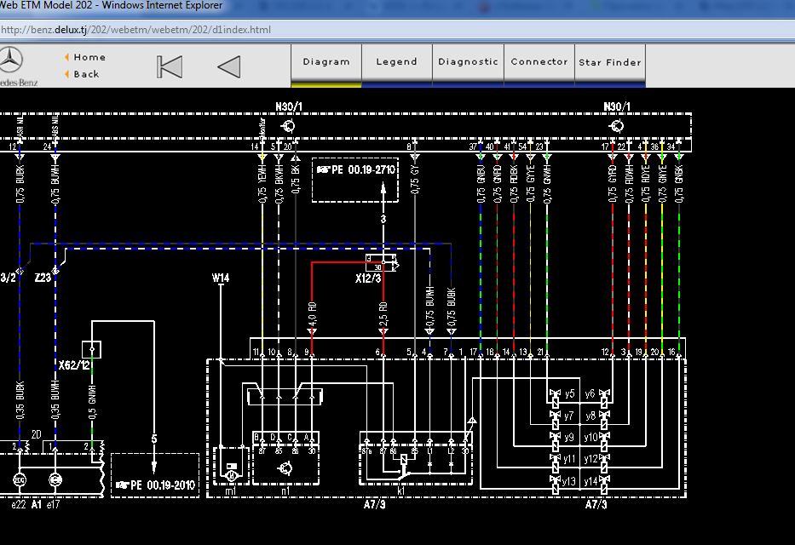
Task: Click the hand pointer icon in PE 00.19-2010
Action: [x=122, y=485]
